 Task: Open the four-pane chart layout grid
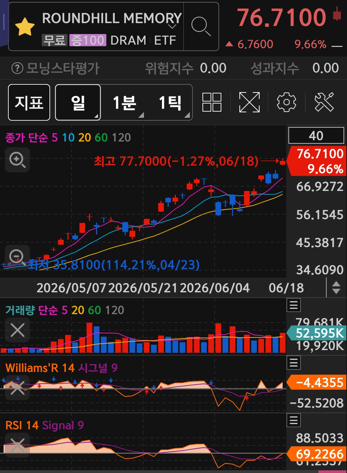point(212,102)
